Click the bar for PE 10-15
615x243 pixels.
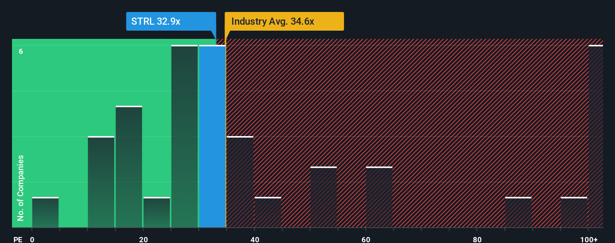pyautogui.click(x=101, y=182)
